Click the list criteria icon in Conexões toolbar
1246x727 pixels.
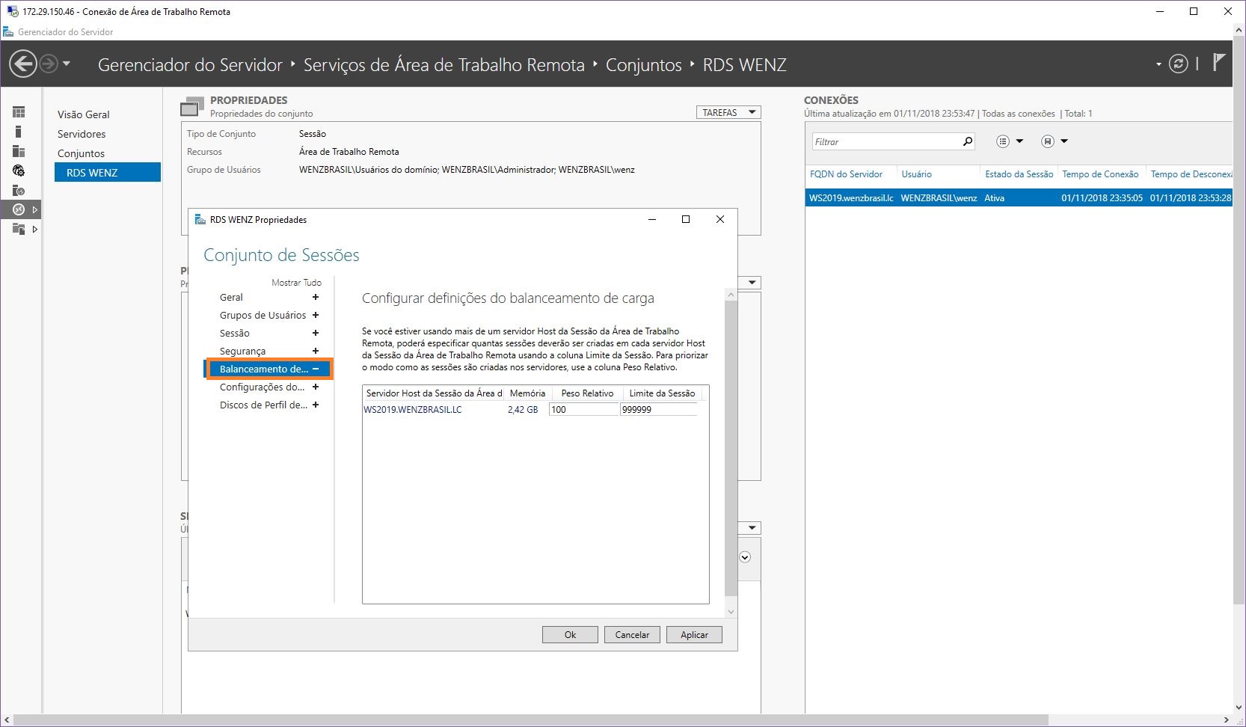[x=1003, y=141]
